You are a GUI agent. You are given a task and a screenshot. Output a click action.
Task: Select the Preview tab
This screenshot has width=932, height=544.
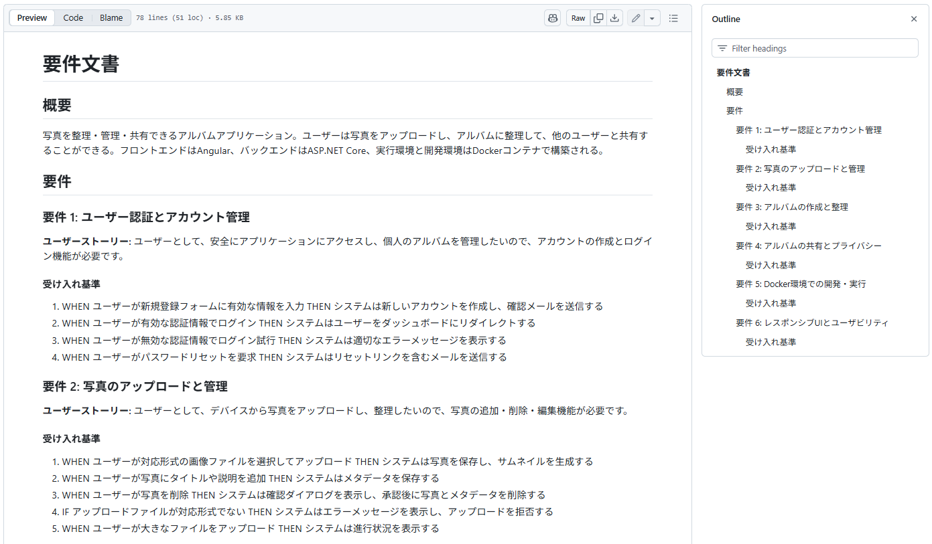pos(32,18)
